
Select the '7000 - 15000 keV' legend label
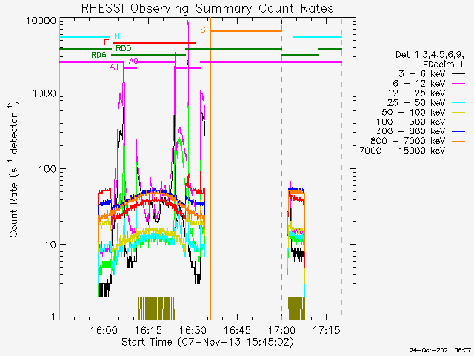coord(402,151)
